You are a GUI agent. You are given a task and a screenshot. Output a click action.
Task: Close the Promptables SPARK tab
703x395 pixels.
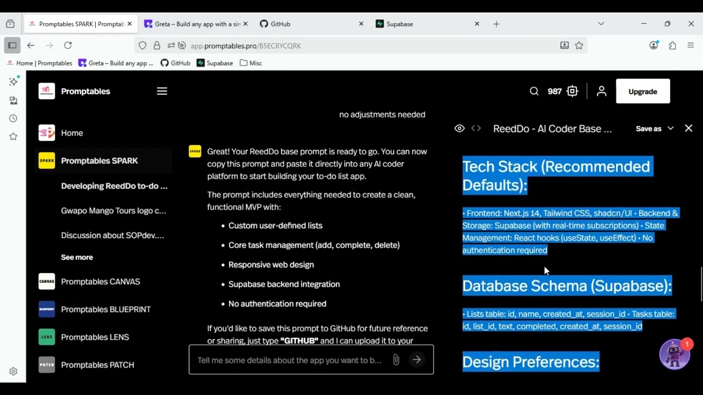[x=130, y=24]
